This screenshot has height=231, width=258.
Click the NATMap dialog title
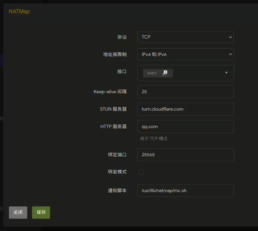[x=19, y=11]
